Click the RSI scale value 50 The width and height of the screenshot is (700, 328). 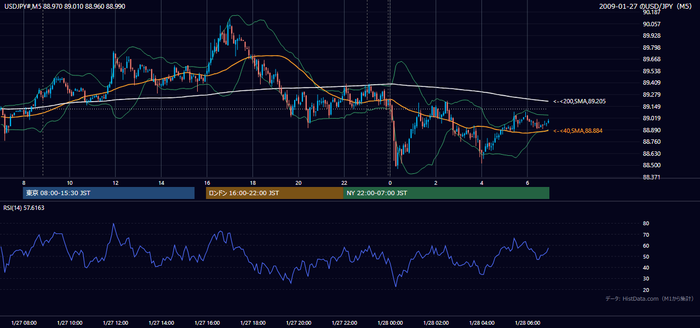tap(646, 256)
